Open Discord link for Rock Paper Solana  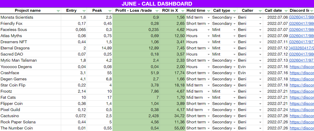(302, 122)
